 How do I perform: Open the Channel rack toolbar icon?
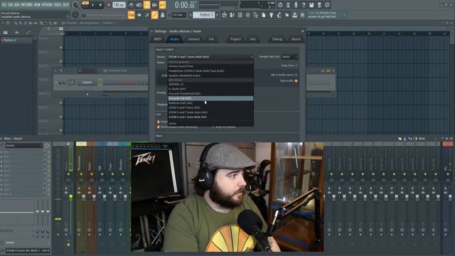point(240,15)
